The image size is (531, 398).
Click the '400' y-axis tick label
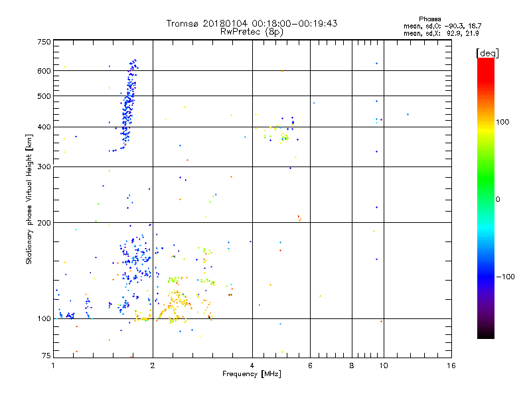point(44,127)
